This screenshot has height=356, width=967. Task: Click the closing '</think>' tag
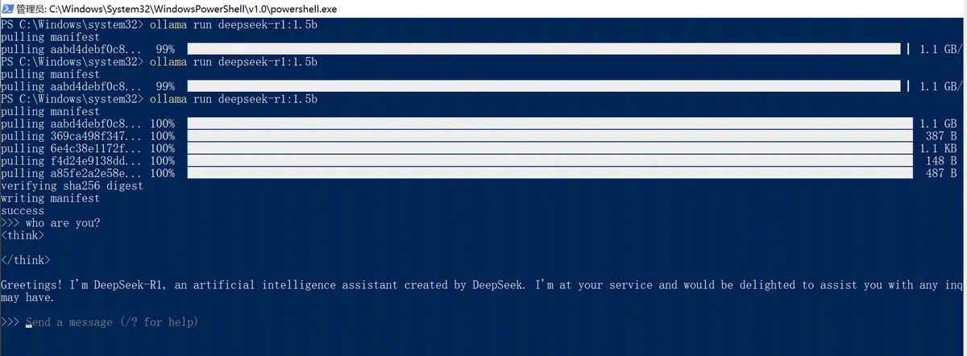tap(26, 260)
